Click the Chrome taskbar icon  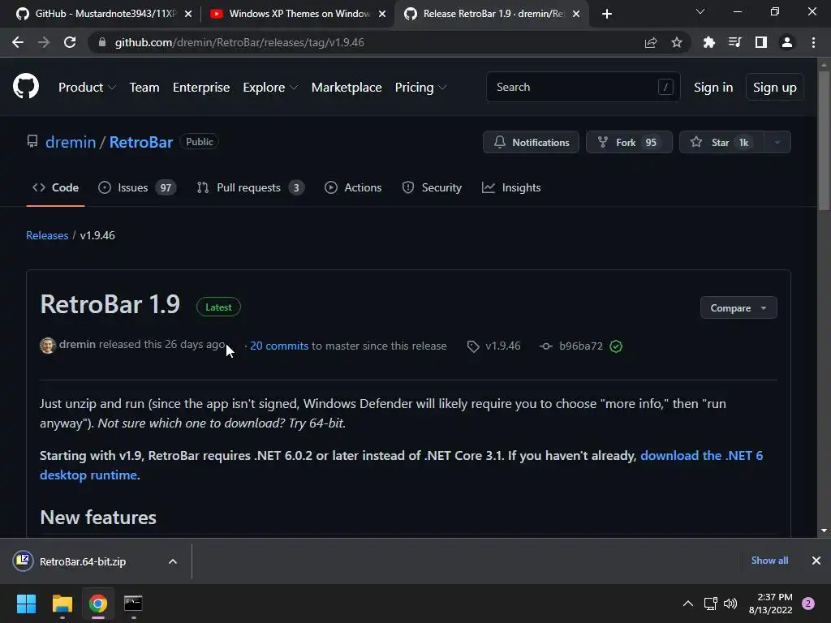click(98, 604)
